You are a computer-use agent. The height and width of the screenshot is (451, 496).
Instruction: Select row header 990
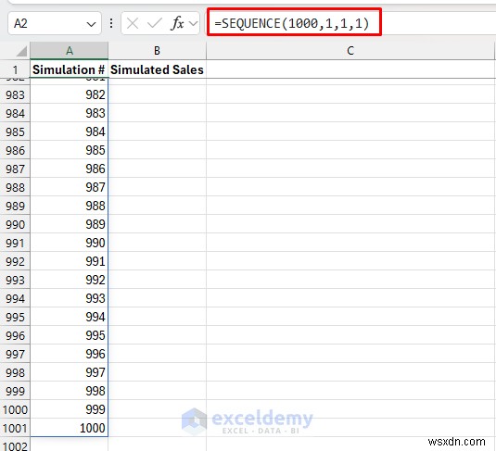[15, 224]
